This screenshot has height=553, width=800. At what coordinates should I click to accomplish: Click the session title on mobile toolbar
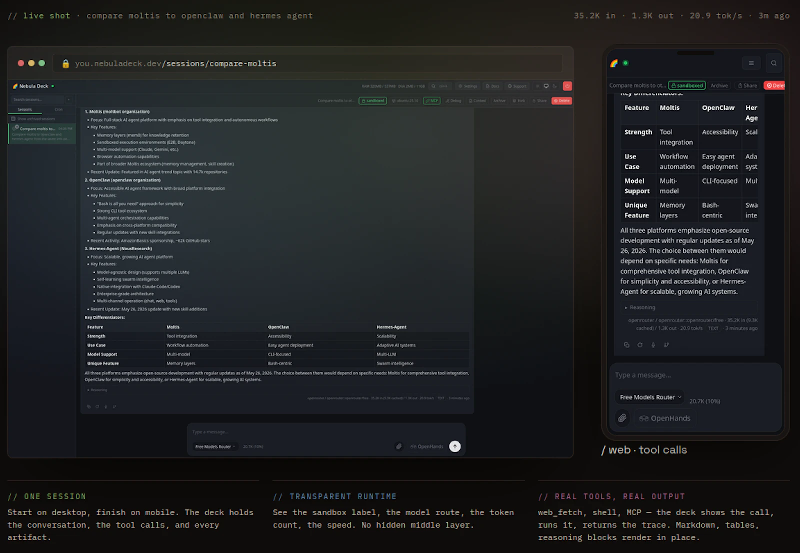pos(637,86)
